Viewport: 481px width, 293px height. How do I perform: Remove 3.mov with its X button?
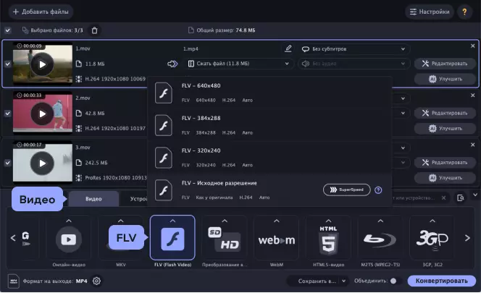(x=473, y=145)
